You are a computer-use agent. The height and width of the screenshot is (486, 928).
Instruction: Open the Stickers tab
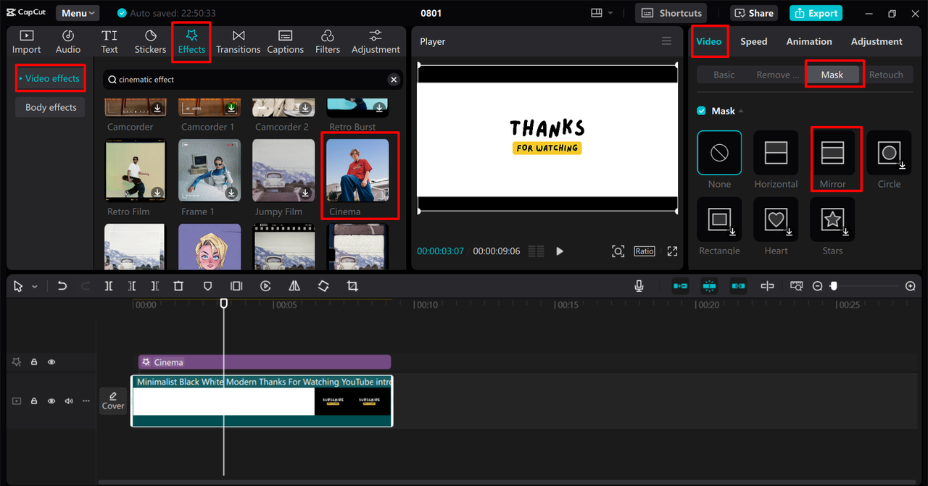click(x=150, y=42)
